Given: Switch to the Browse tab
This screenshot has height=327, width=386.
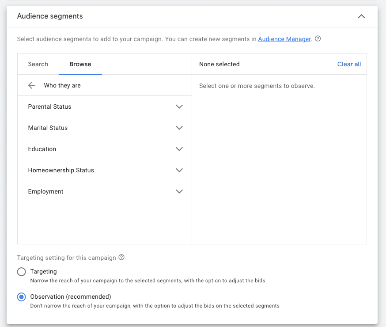Looking at the screenshot, I should tap(80, 64).
